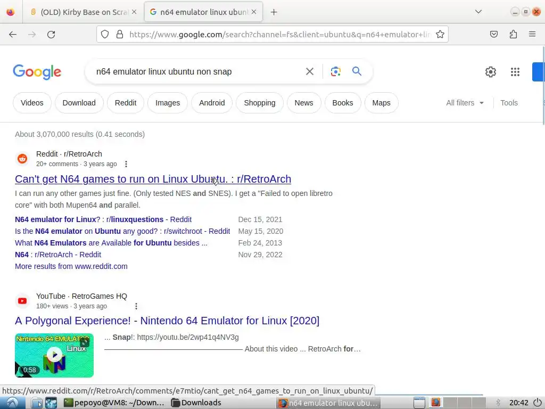Open N64 emulator for Linux r/linuxquestions link
Image resolution: width=545 pixels, height=409 pixels.
click(103, 219)
